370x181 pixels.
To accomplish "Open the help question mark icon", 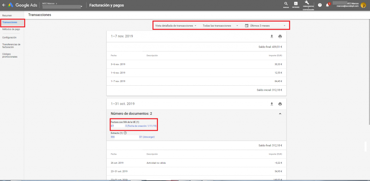I will [320, 5].
